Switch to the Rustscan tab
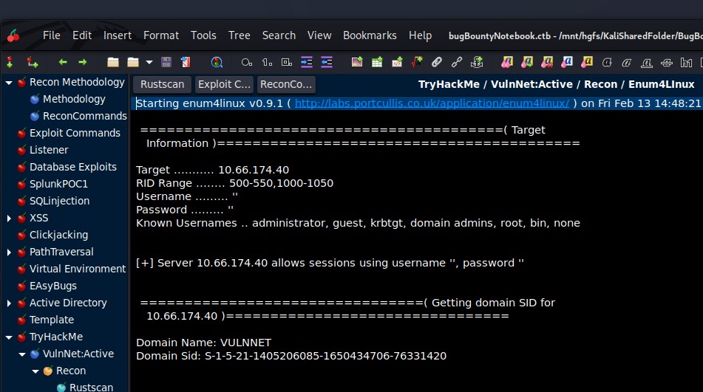The image size is (703, 392). tap(162, 84)
